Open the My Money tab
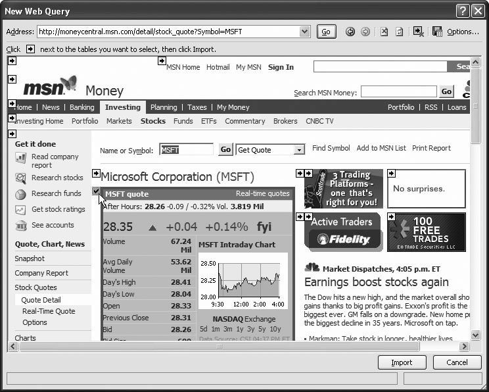This screenshot has width=489, height=392. pos(233,107)
